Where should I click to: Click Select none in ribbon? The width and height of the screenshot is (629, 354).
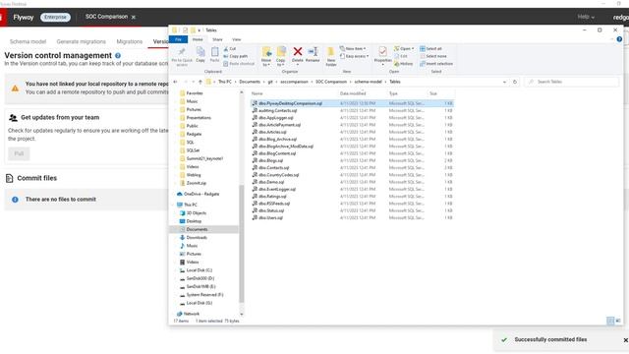pos(432,56)
